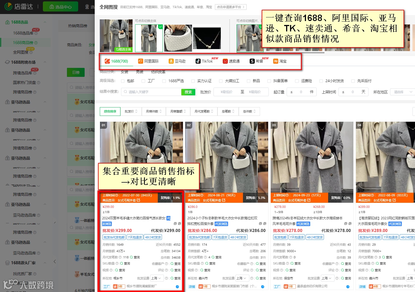This screenshot has height=292, width=415.
Task: Enable the 实力认证 filter checkbox
Action: 193,81
